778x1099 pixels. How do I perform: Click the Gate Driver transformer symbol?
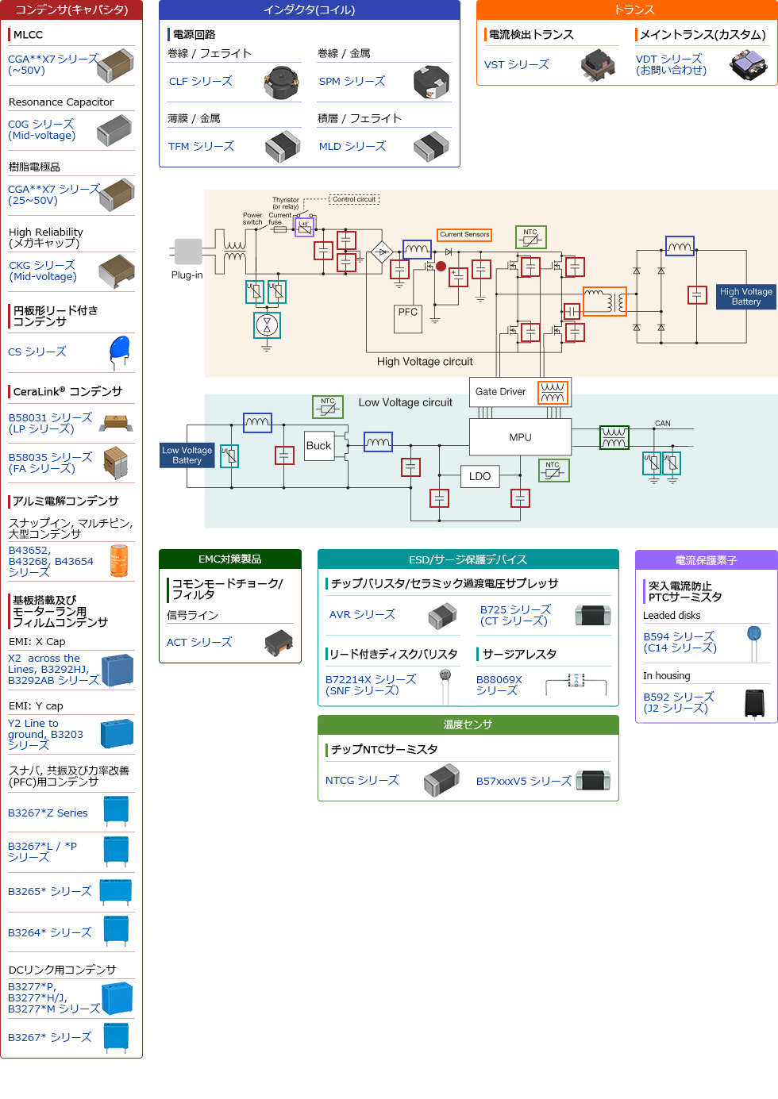553,392
